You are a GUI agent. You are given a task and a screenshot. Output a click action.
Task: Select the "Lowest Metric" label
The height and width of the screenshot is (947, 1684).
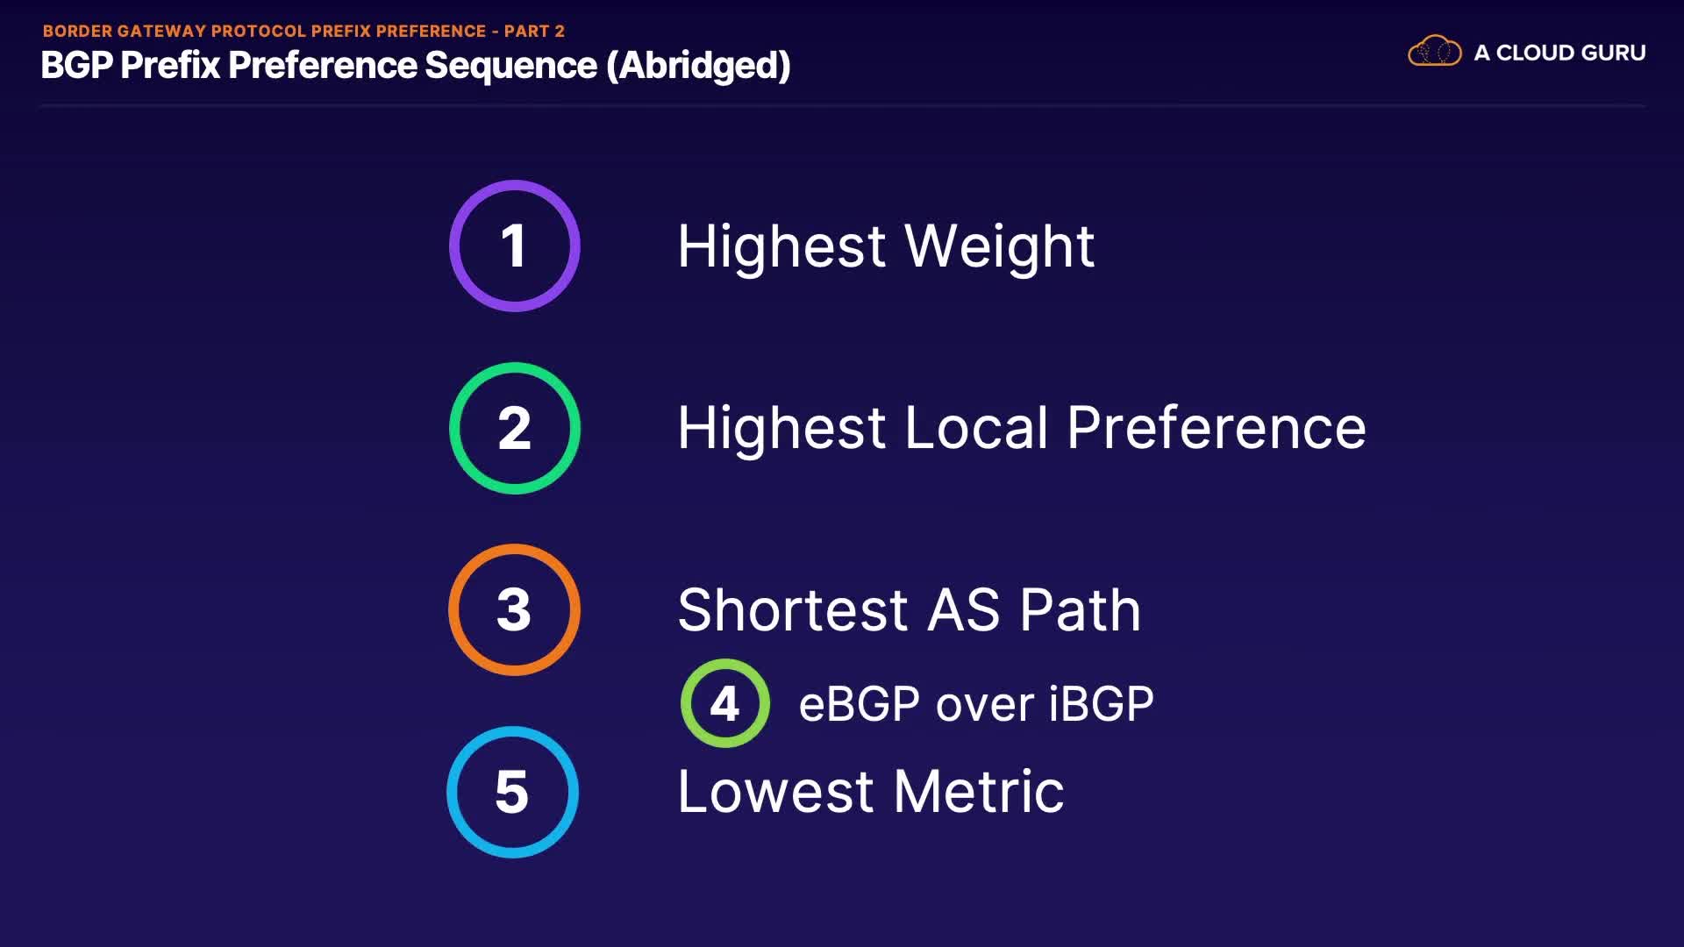click(x=870, y=792)
